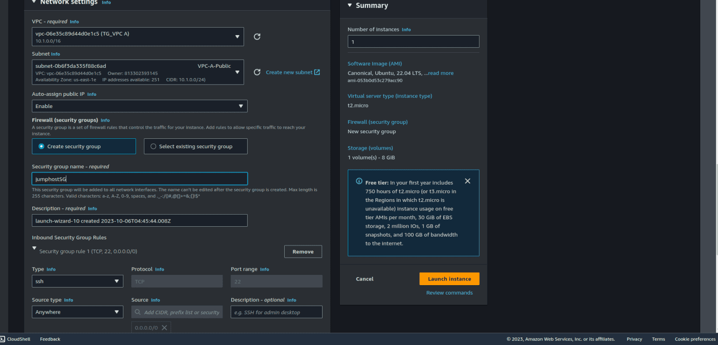Choose Select existing security group radio option
718x345 pixels.
point(153,146)
